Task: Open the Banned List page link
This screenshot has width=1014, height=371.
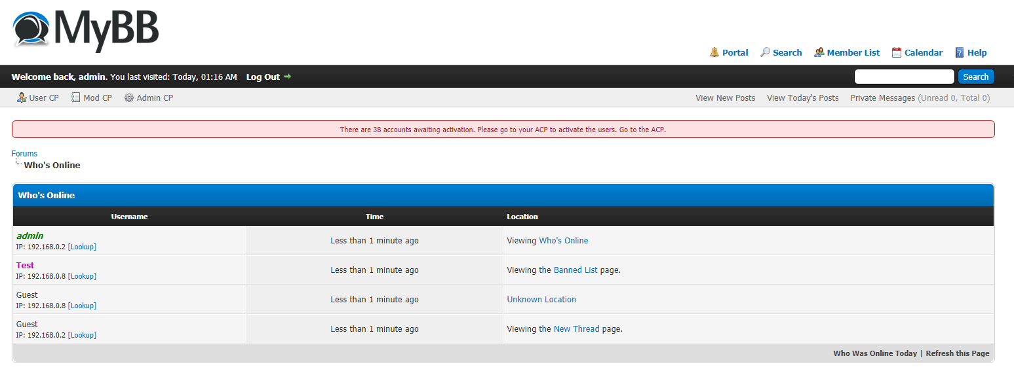Action: [575, 270]
